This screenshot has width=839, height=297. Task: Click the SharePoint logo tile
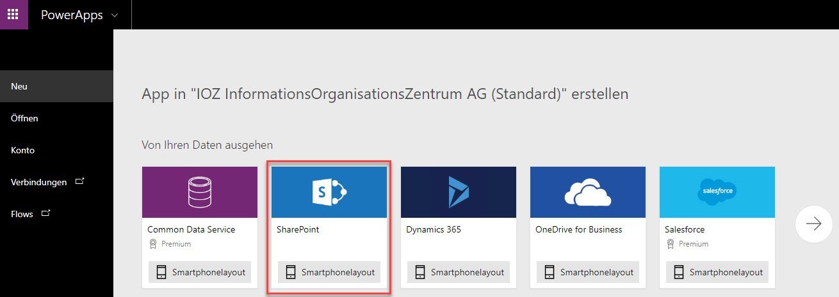(x=329, y=192)
